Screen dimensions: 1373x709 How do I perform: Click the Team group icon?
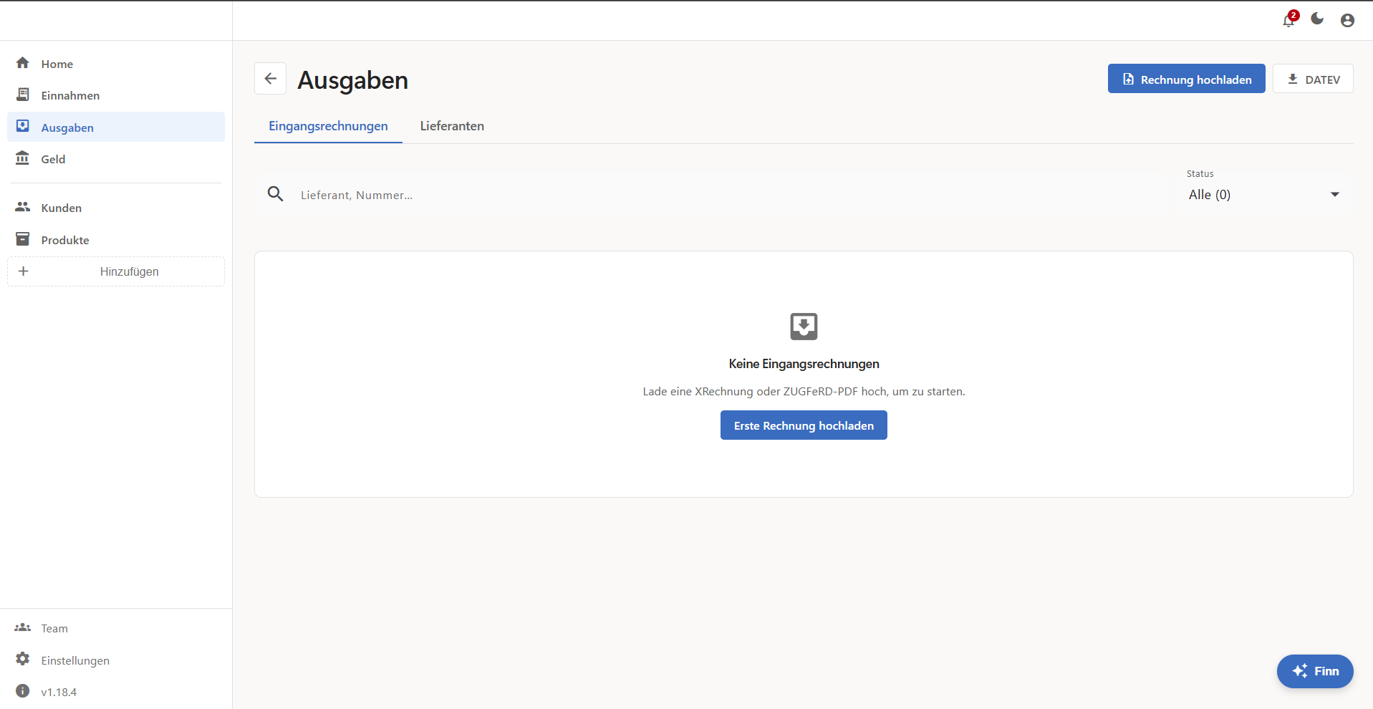click(23, 627)
